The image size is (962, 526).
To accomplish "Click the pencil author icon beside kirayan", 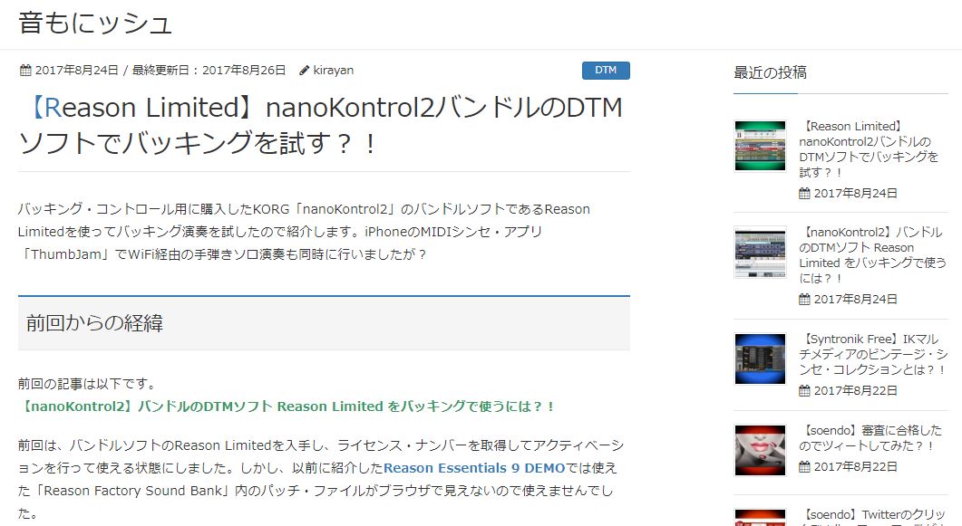I will [305, 71].
